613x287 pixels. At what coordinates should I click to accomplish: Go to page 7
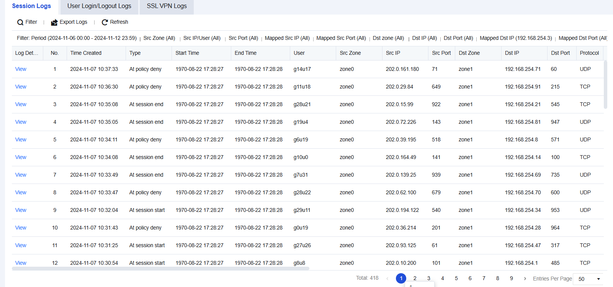click(x=484, y=279)
